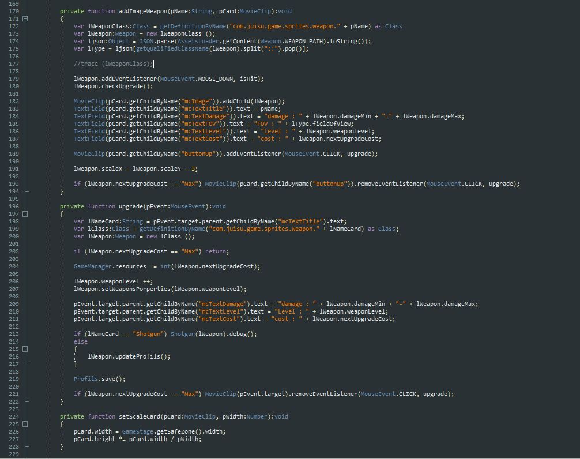This screenshot has height=459, width=580.
Task: Click the WEAPON_PATH constant on line 174
Action: (304, 42)
